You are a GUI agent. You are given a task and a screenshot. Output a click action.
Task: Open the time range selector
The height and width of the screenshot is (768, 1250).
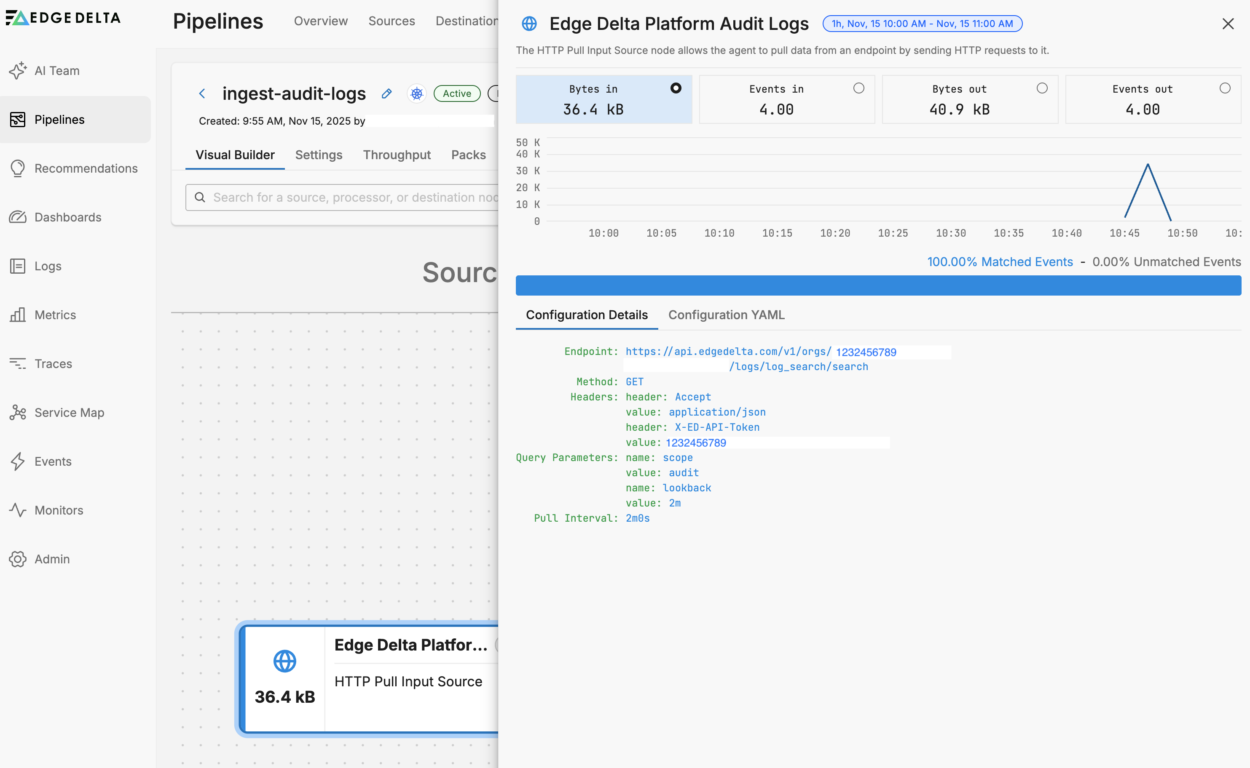coord(922,23)
